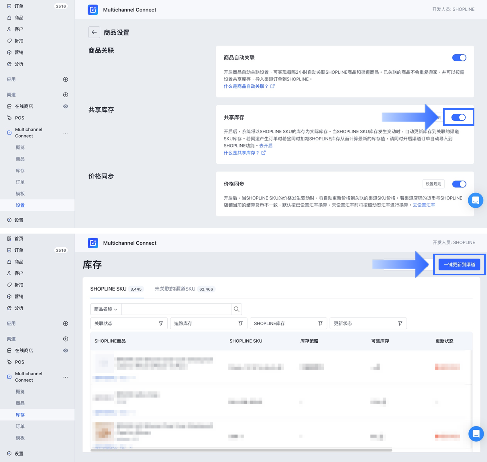The image size is (487, 462).
Task: Open 模板 under Multichannel Connect on the 商品设置 screen
Action: click(x=20, y=194)
